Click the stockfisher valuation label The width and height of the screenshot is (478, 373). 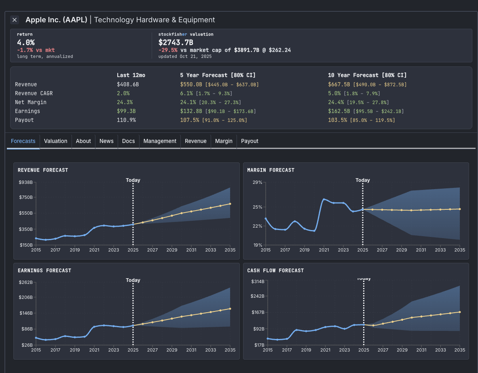click(186, 34)
